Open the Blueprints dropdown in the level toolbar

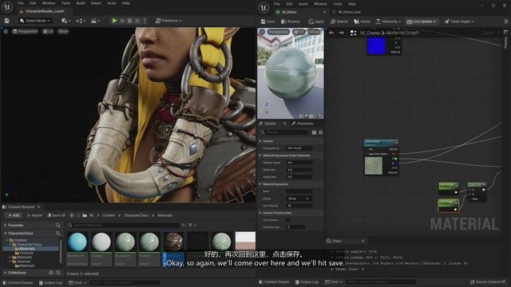click(81, 21)
